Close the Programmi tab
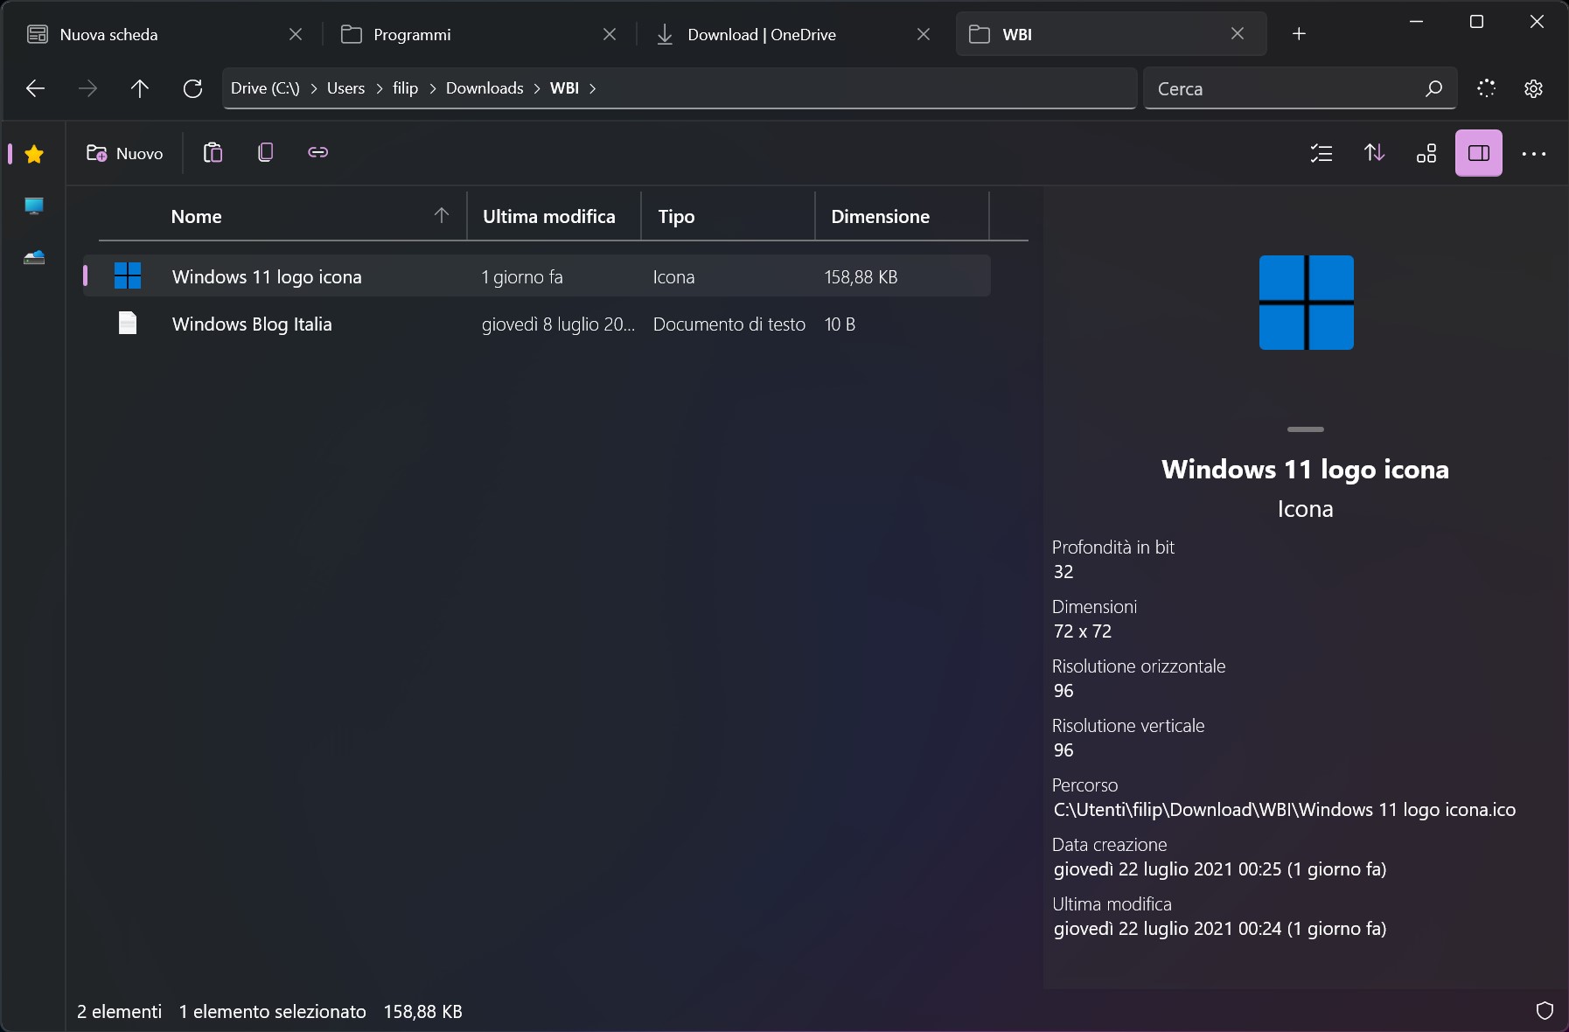 [610, 34]
